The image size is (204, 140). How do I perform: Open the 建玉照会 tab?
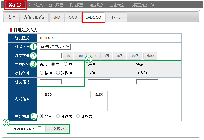(x=97, y=5)
